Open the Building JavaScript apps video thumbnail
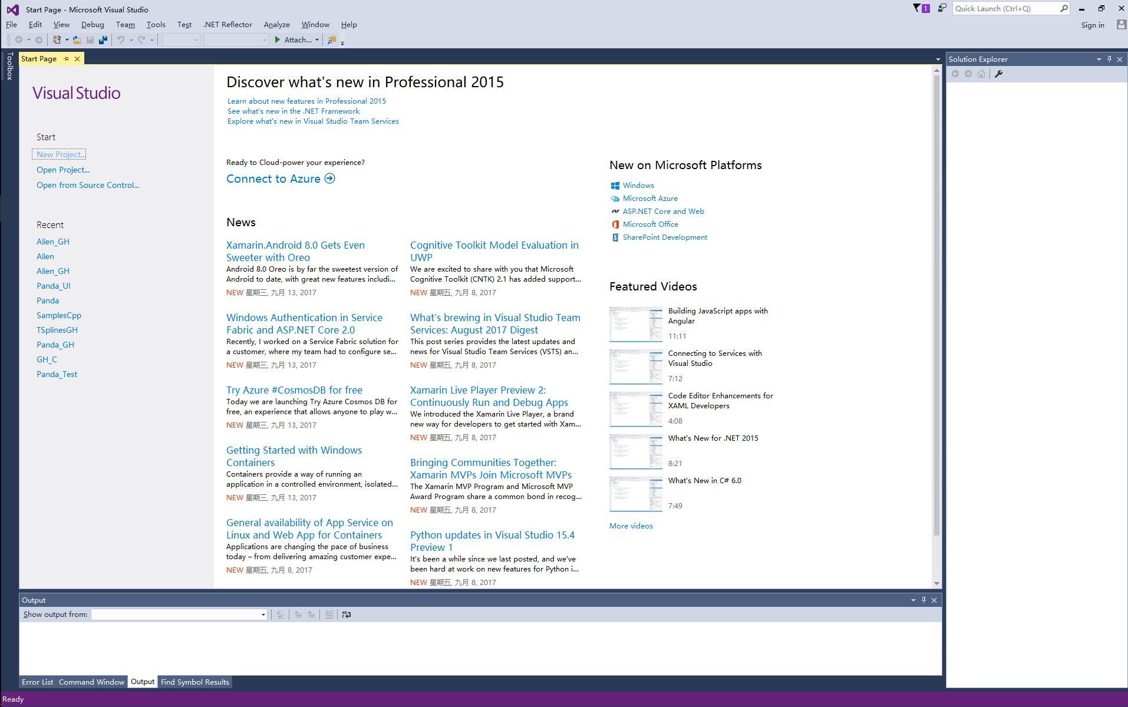 [635, 324]
